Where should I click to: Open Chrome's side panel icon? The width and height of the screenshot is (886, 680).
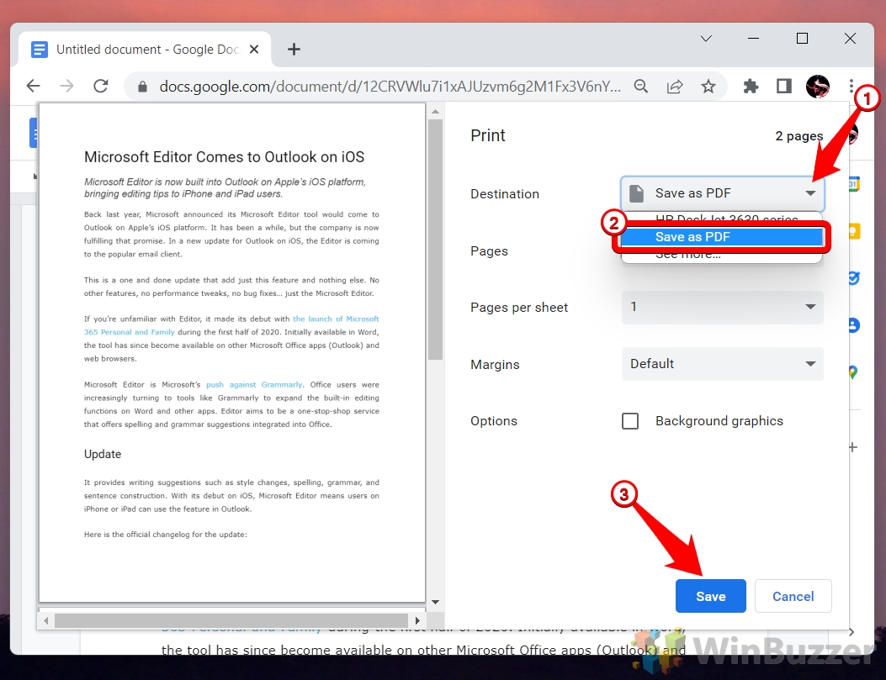[783, 86]
